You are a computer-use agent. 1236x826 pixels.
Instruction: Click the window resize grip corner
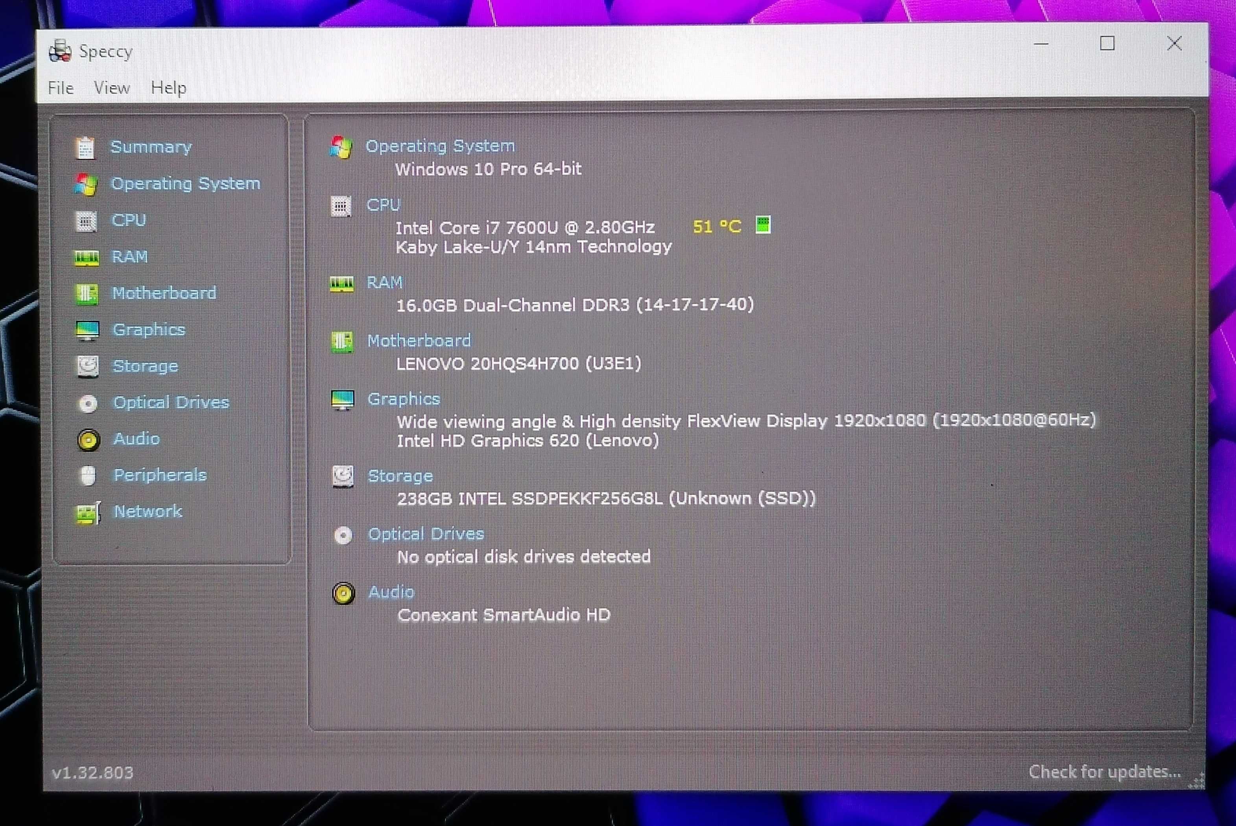coord(1196,780)
